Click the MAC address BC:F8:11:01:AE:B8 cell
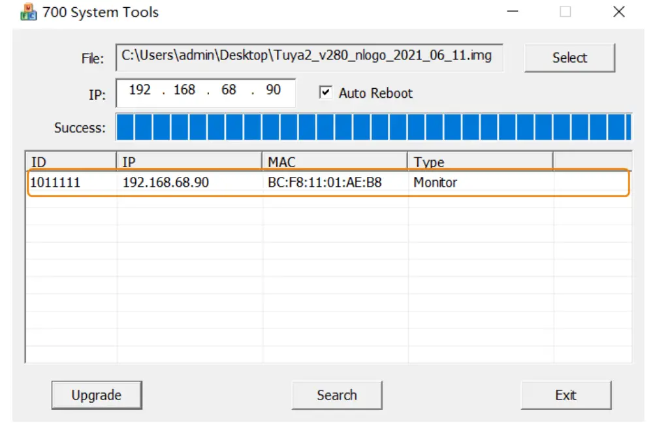The width and height of the screenshot is (653, 425). click(x=325, y=183)
